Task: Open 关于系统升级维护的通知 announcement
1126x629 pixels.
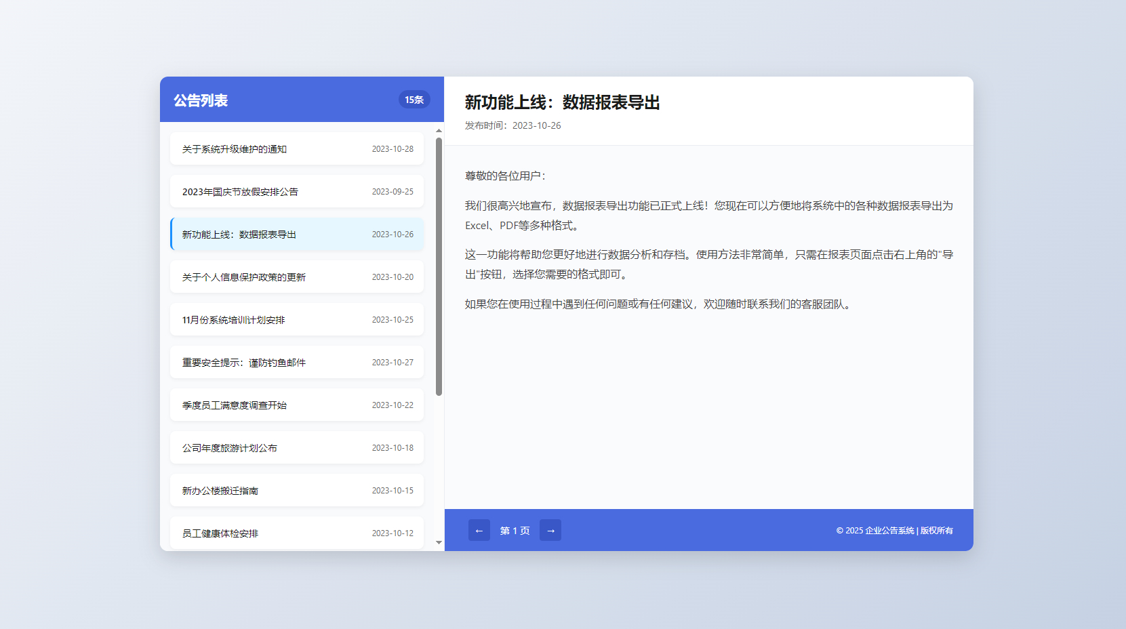Action: [297, 149]
